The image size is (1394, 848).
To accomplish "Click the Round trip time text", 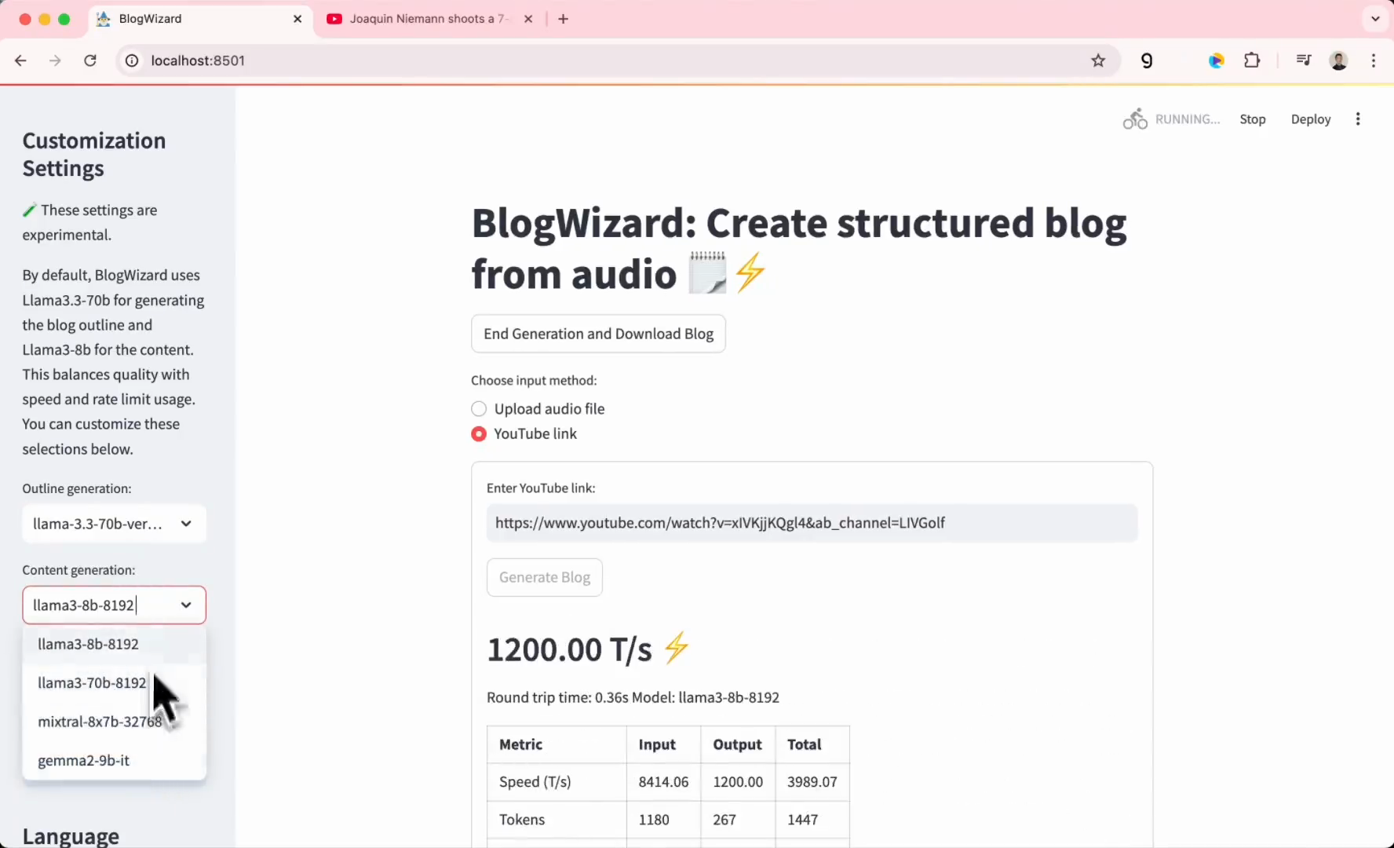I will pyautogui.click(x=633, y=697).
